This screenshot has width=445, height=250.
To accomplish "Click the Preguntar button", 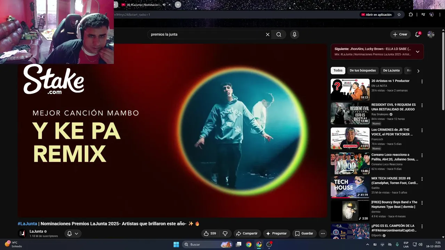I will (x=277, y=233).
